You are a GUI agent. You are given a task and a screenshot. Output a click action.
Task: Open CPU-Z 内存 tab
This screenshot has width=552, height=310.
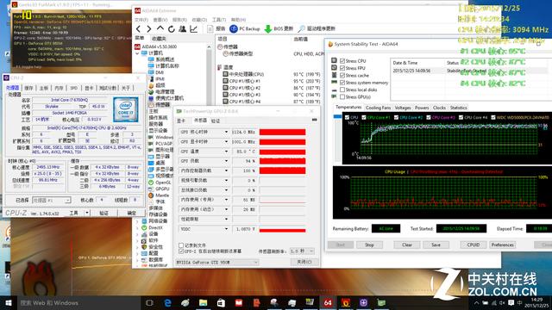point(59,88)
